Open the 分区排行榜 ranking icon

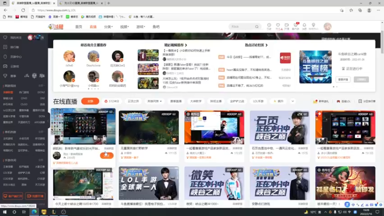pyautogui.click(x=360, y=101)
